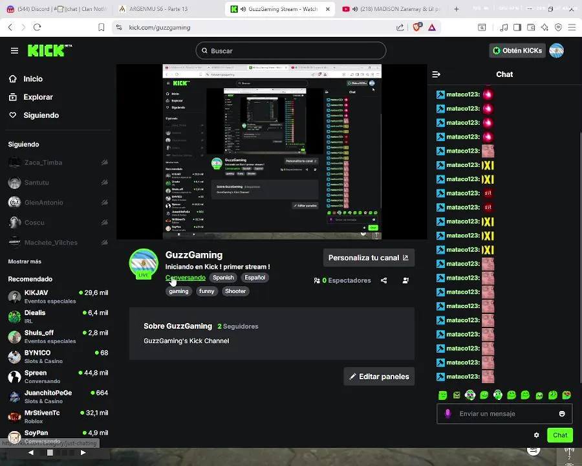Open Leo AI sparkle icon
Screen dimensions: 582x466
click(544, 27)
